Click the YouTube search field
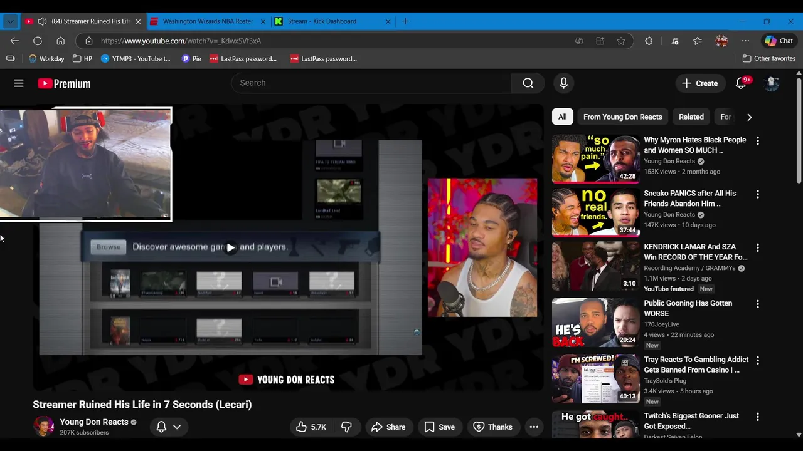Image resolution: width=803 pixels, height=451 pixels. click(x=371, y=83)
